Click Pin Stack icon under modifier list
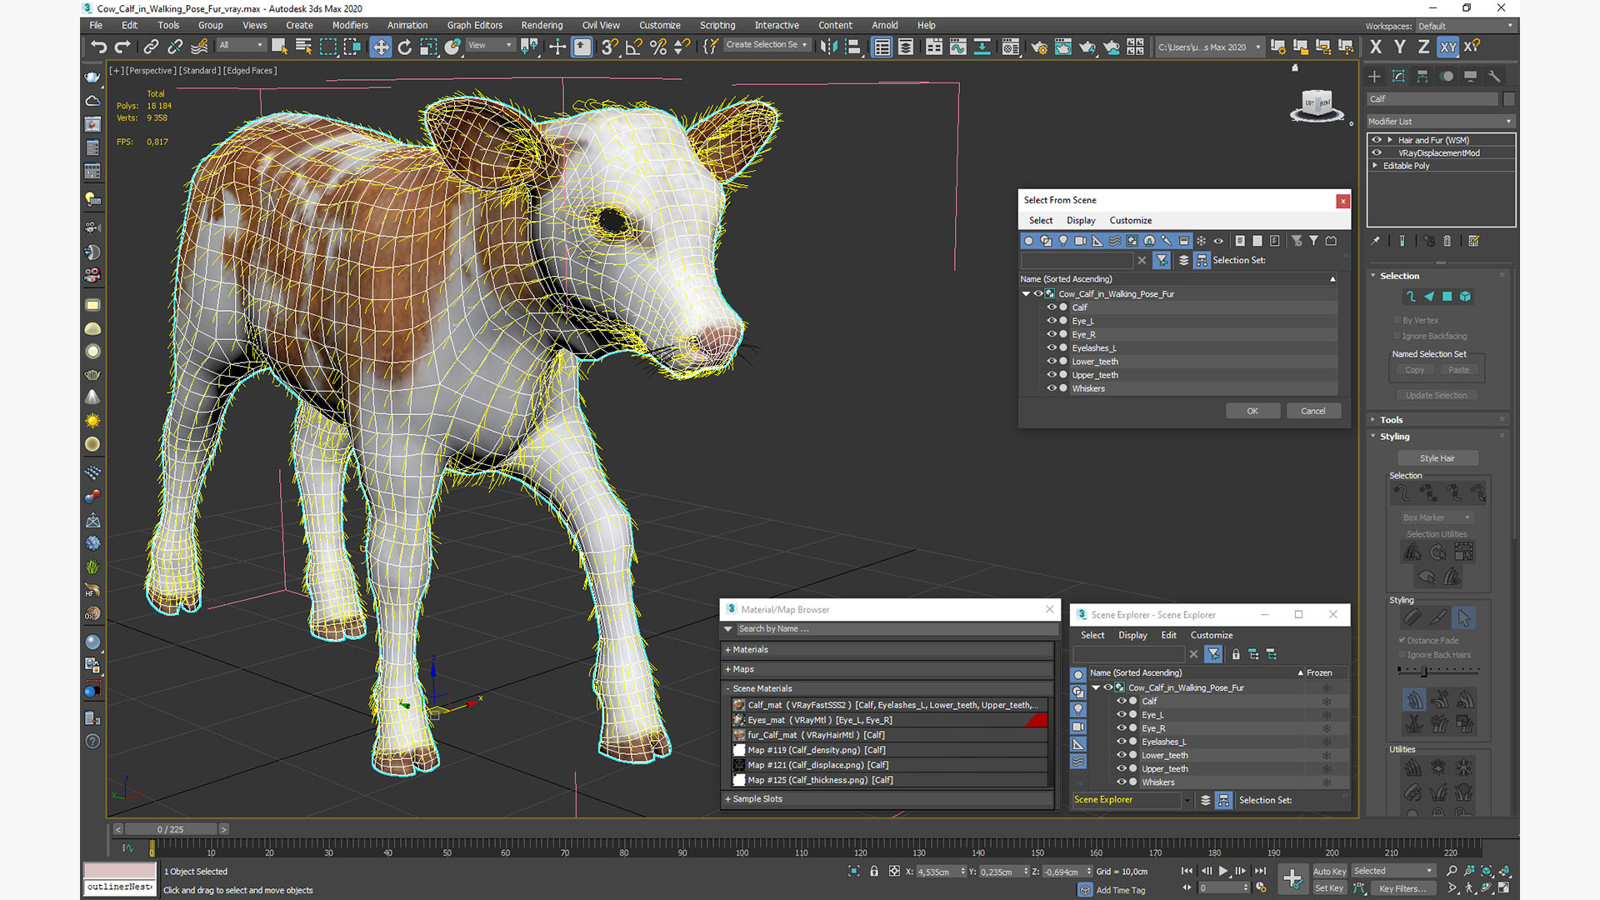The height and width of the screenshot is (900, 1600). (x=1376, y=241)
